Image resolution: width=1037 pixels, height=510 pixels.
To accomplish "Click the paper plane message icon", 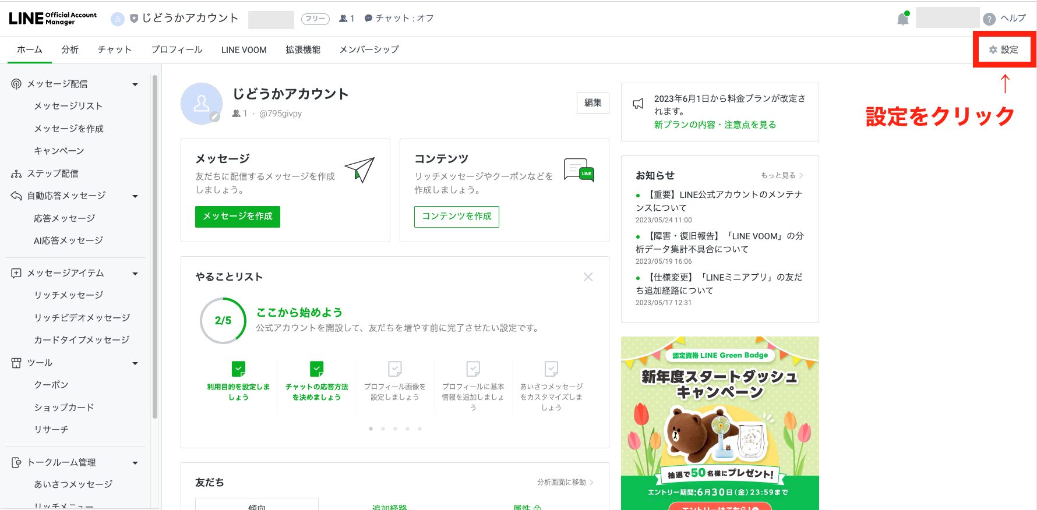I will [x=359, y=169].
